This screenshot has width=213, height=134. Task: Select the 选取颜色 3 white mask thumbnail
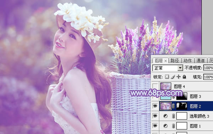click(182, 116)
